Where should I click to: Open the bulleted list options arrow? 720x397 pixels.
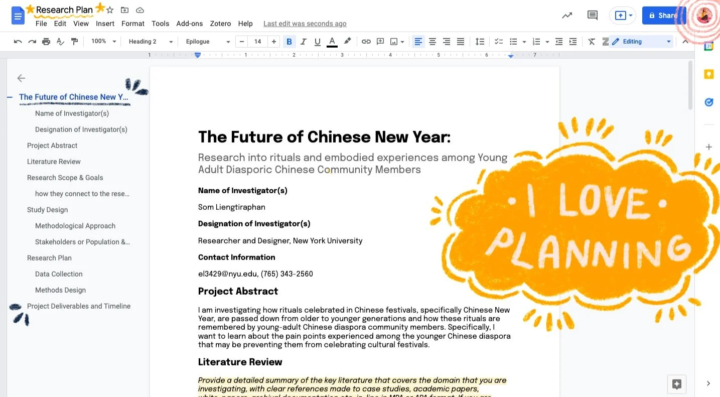pos(524,42)
